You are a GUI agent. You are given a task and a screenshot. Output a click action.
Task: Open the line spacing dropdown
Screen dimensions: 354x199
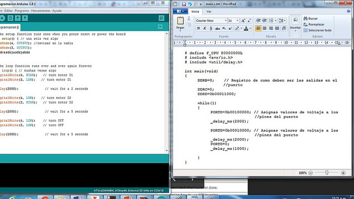click(x=282, y=20)
